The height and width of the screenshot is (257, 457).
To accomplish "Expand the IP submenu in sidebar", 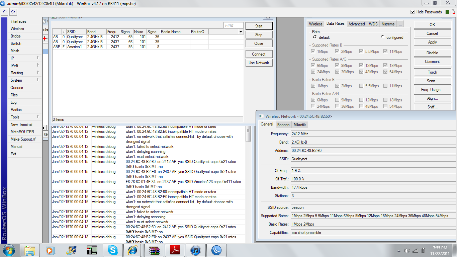I will [x=25, y=58].
